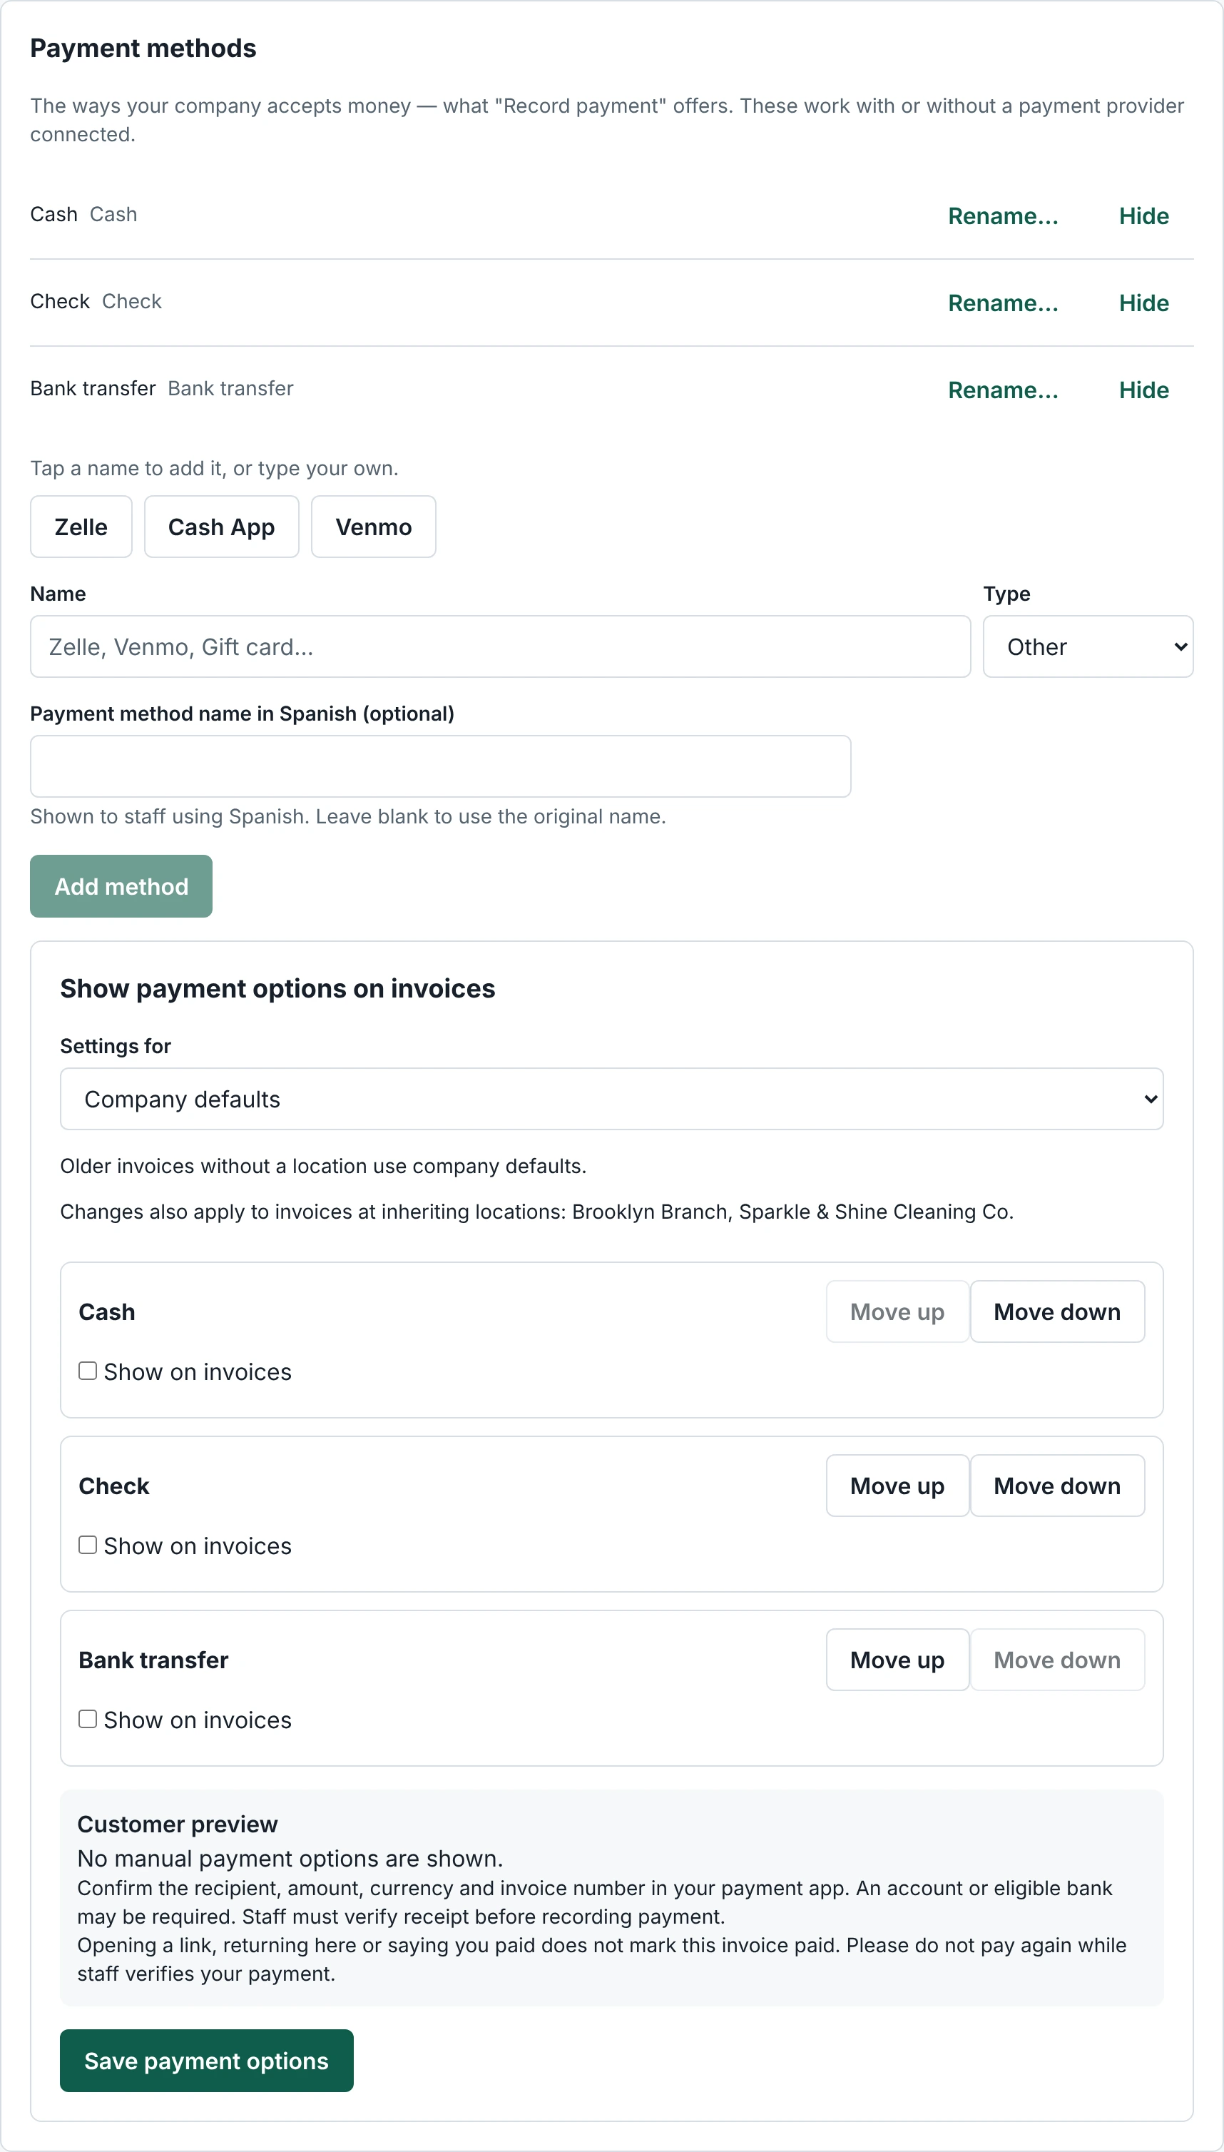Click the Show payment options on invoices heading
This screenshot has height=2152, width=1224.
coord(277,988)
